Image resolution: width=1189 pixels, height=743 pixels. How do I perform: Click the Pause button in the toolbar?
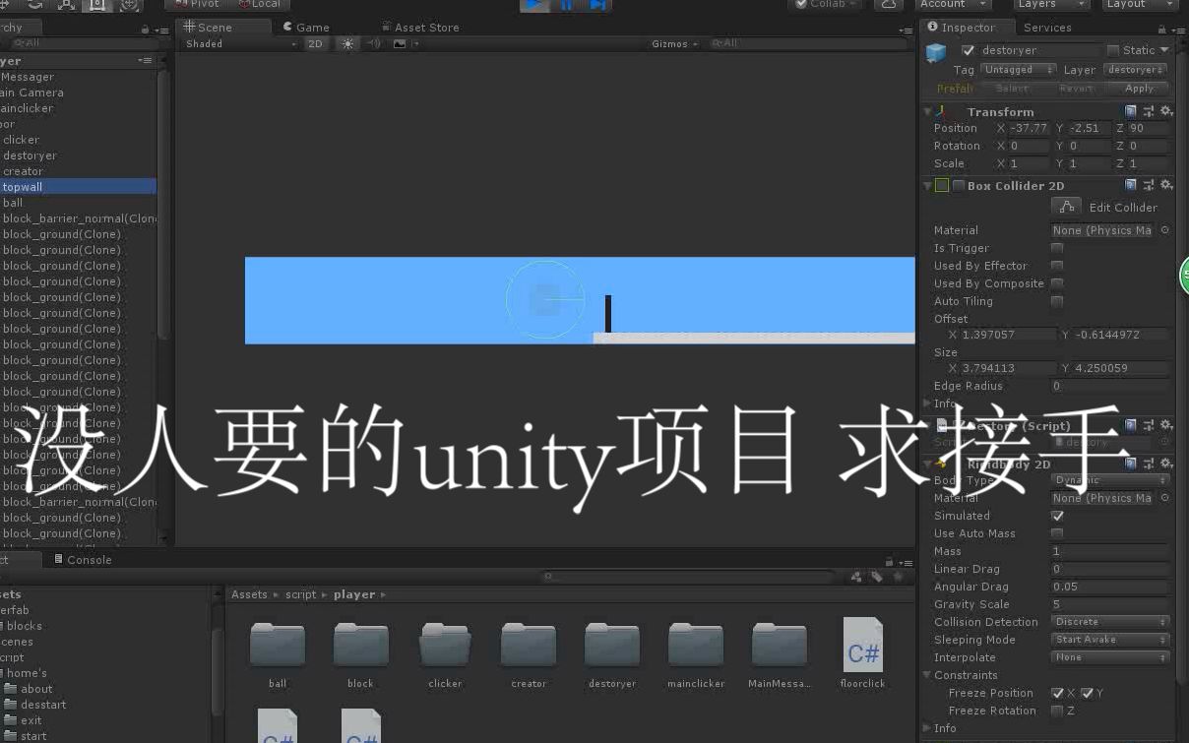click(x=566, y=5)
